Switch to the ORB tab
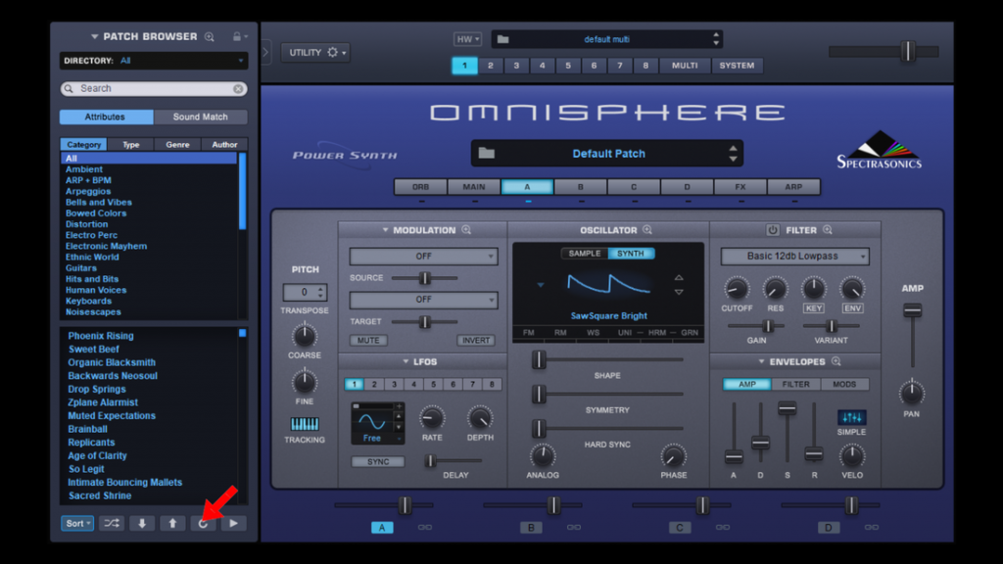1003x564 pixels. click(421, 187)
